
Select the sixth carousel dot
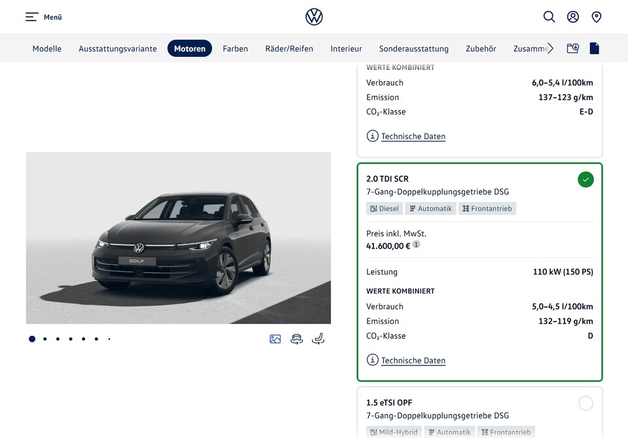96,339
